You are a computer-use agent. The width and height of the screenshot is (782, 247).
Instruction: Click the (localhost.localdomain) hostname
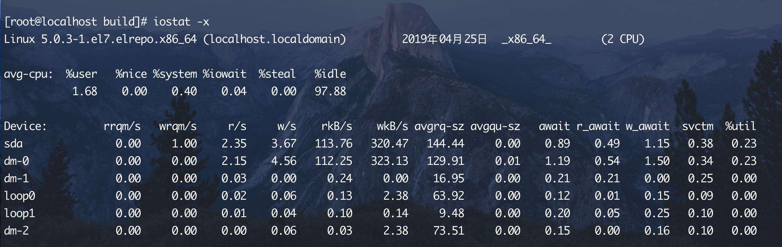275,39
